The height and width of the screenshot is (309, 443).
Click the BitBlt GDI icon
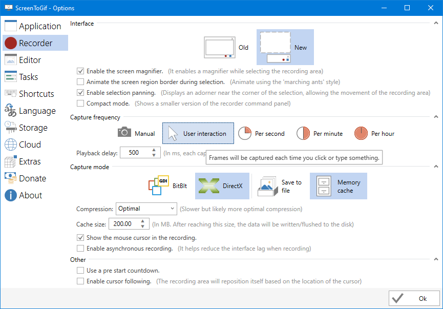click(x=158, y=186)
